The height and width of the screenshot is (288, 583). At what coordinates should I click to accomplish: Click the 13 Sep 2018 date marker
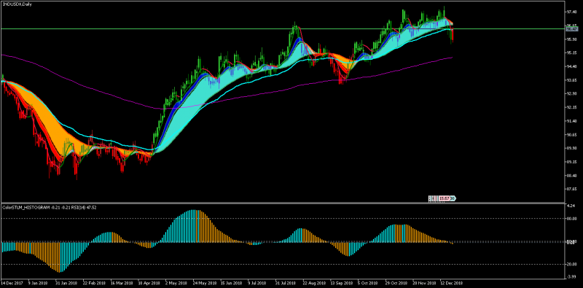click(x=340, y=283)
